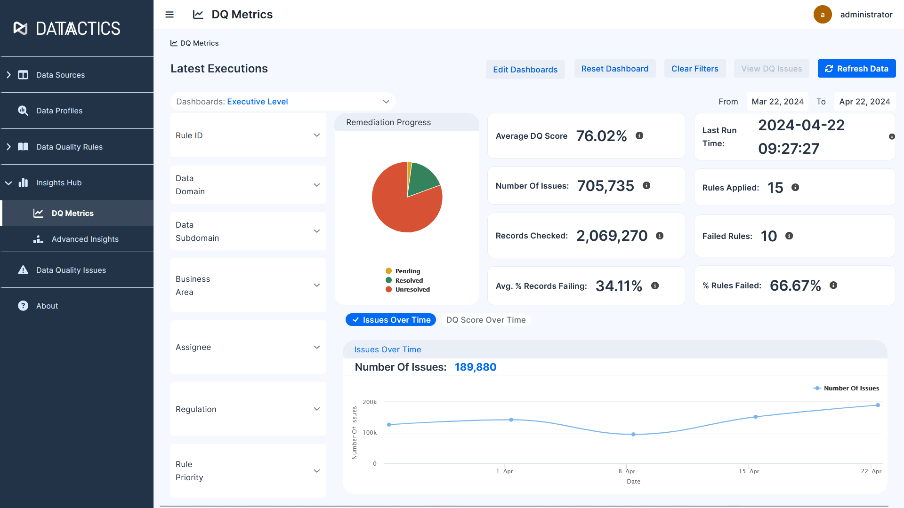
Task: Click the Data Profiles magnifier icon
Action: tap(23, 111)
